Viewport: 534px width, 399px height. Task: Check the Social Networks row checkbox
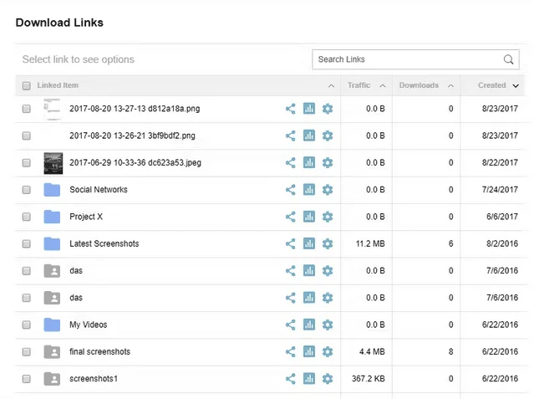pos(26,190)
